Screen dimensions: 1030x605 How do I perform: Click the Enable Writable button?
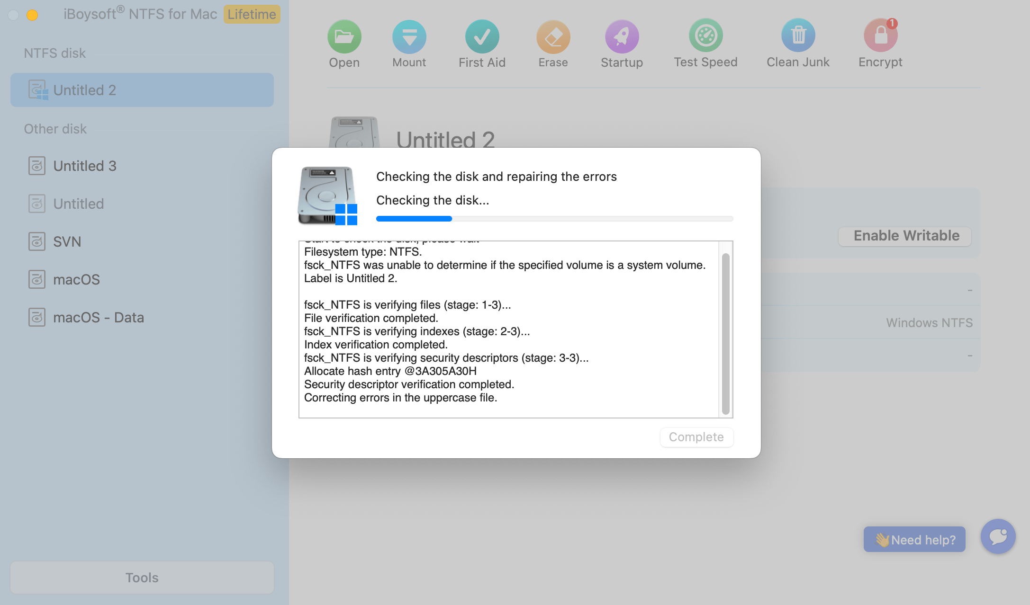tap(905, 236)
